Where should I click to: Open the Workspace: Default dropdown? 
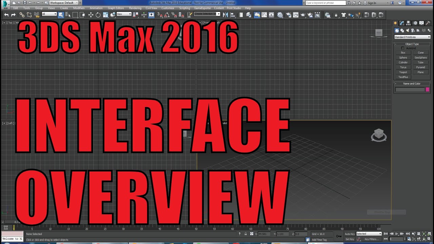(x=63, y=3)
